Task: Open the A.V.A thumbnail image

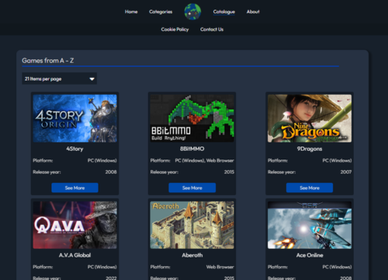Action: point(74,225)
